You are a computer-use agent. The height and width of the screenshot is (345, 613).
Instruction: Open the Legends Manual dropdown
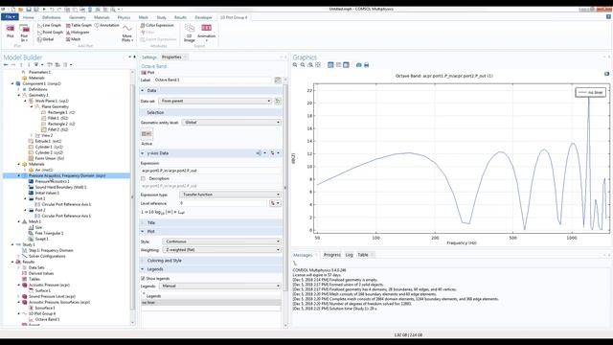(x=220, y=286)
